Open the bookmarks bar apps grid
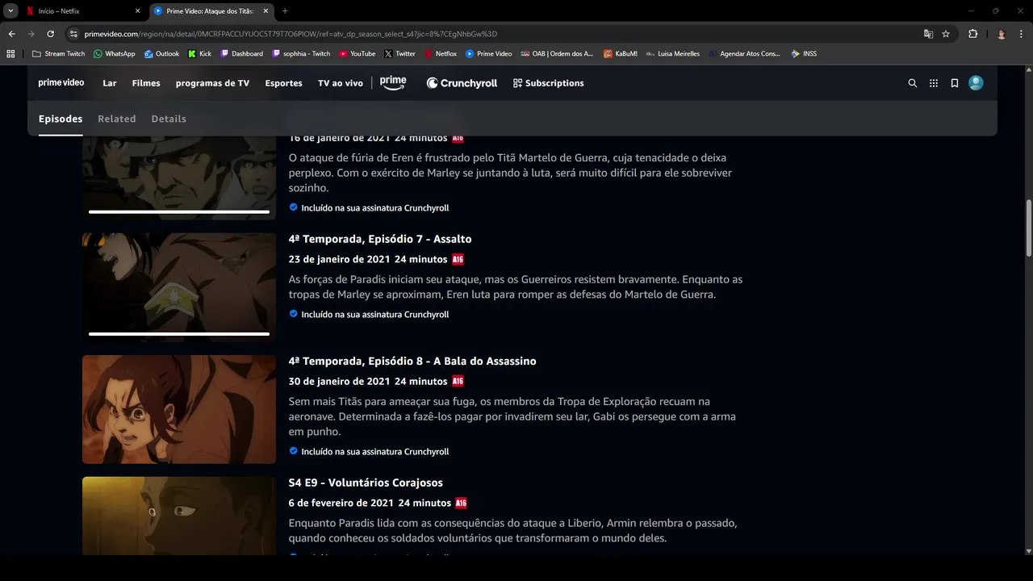Viewport: 1033px width, 581px height. tap(10, 54)
